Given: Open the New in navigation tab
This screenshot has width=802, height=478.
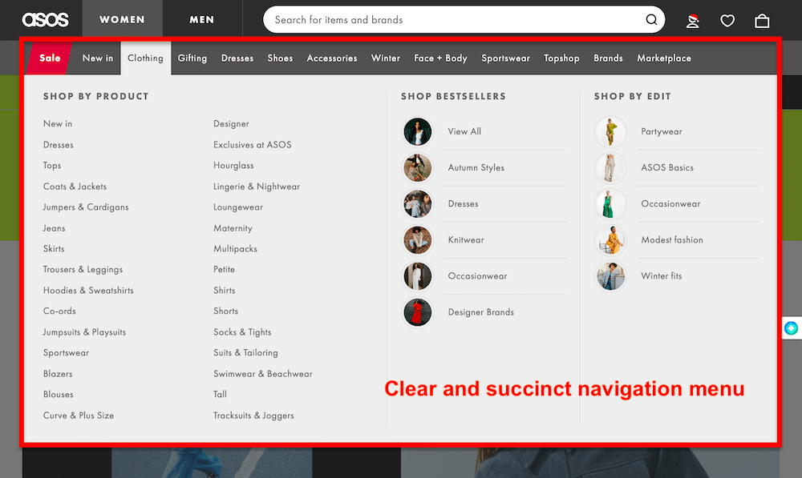Looking at the screenshot, I should (x=98, y=58).
